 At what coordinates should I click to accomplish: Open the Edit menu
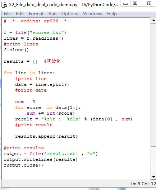[20, 14]
